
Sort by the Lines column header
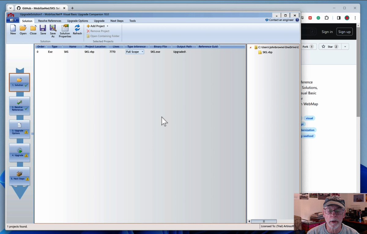pyautogui.click(x=116, y=47)
